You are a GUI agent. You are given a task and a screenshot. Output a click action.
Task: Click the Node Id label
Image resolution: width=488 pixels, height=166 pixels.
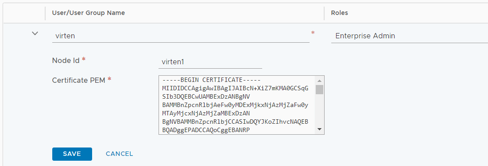(x=66, y=60)
